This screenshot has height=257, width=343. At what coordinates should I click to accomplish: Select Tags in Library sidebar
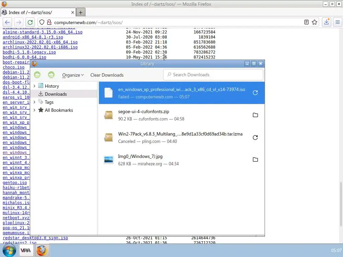click(x=49, y=102)
